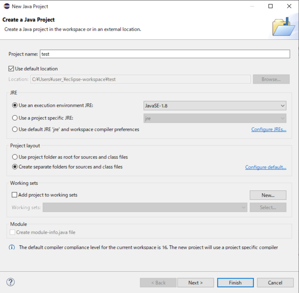299x293 pixels.
Task: Go to the Next wizard page
Action: coord(196,282)
